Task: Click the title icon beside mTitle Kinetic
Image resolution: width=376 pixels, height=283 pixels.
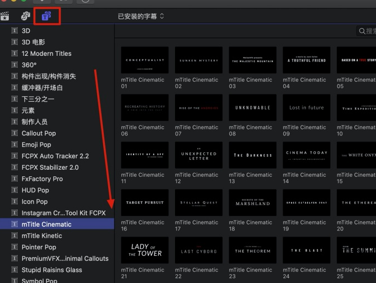Action: pyautogui.click(x=14, y=235)
